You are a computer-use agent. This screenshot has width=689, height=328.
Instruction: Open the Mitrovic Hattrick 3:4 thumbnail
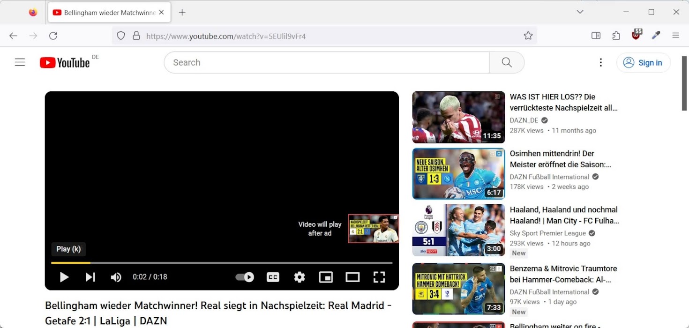coord(458,289)
